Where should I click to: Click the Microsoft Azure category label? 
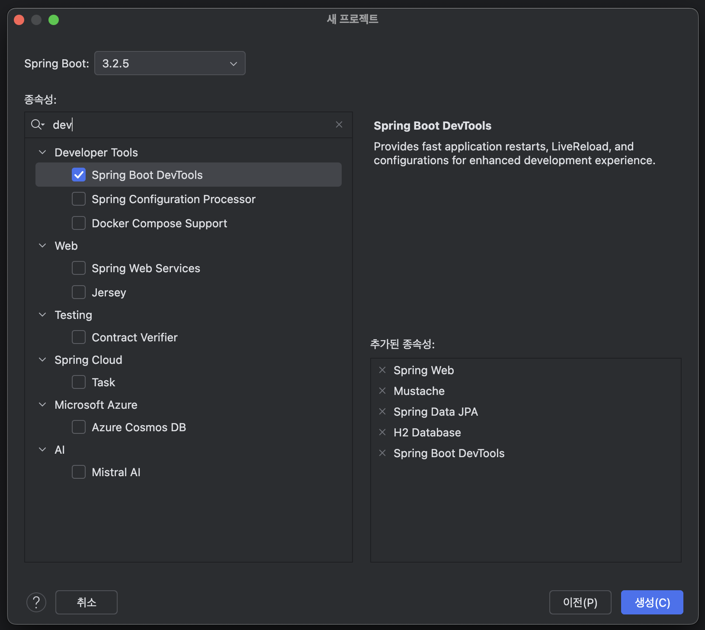(x=96, y=405)
